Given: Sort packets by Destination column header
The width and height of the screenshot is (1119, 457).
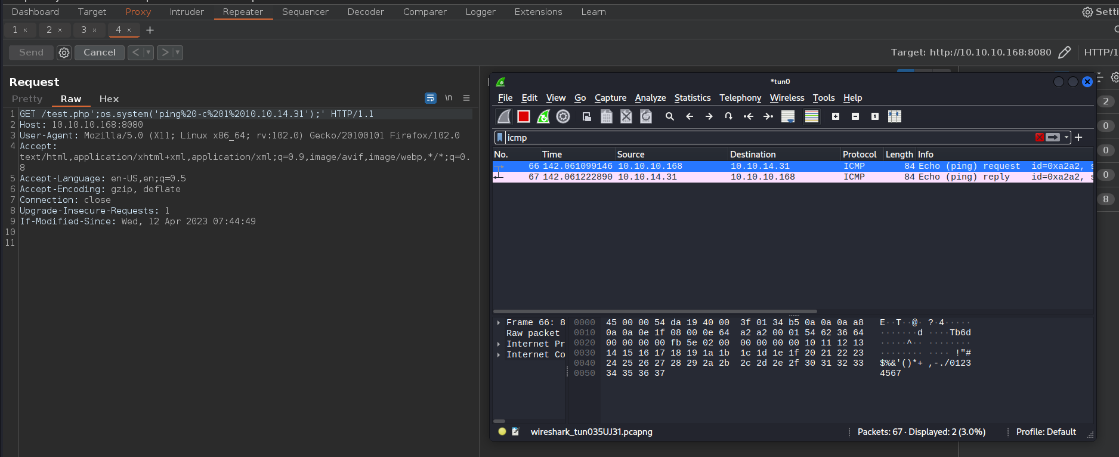Looking at the screenshot, I should coord(784,155).
